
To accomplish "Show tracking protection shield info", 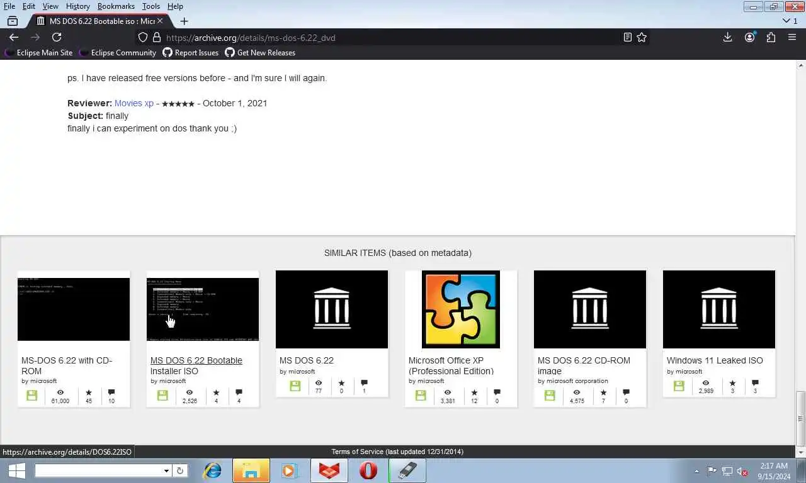I will (x=143, y=37).
